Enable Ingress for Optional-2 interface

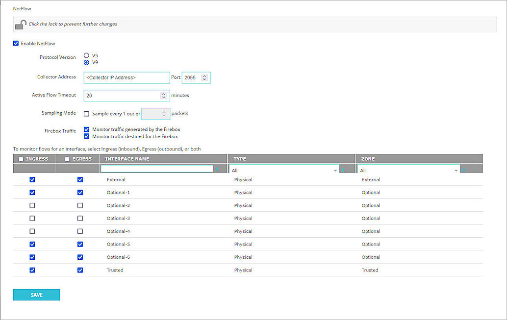coord(32,205)
